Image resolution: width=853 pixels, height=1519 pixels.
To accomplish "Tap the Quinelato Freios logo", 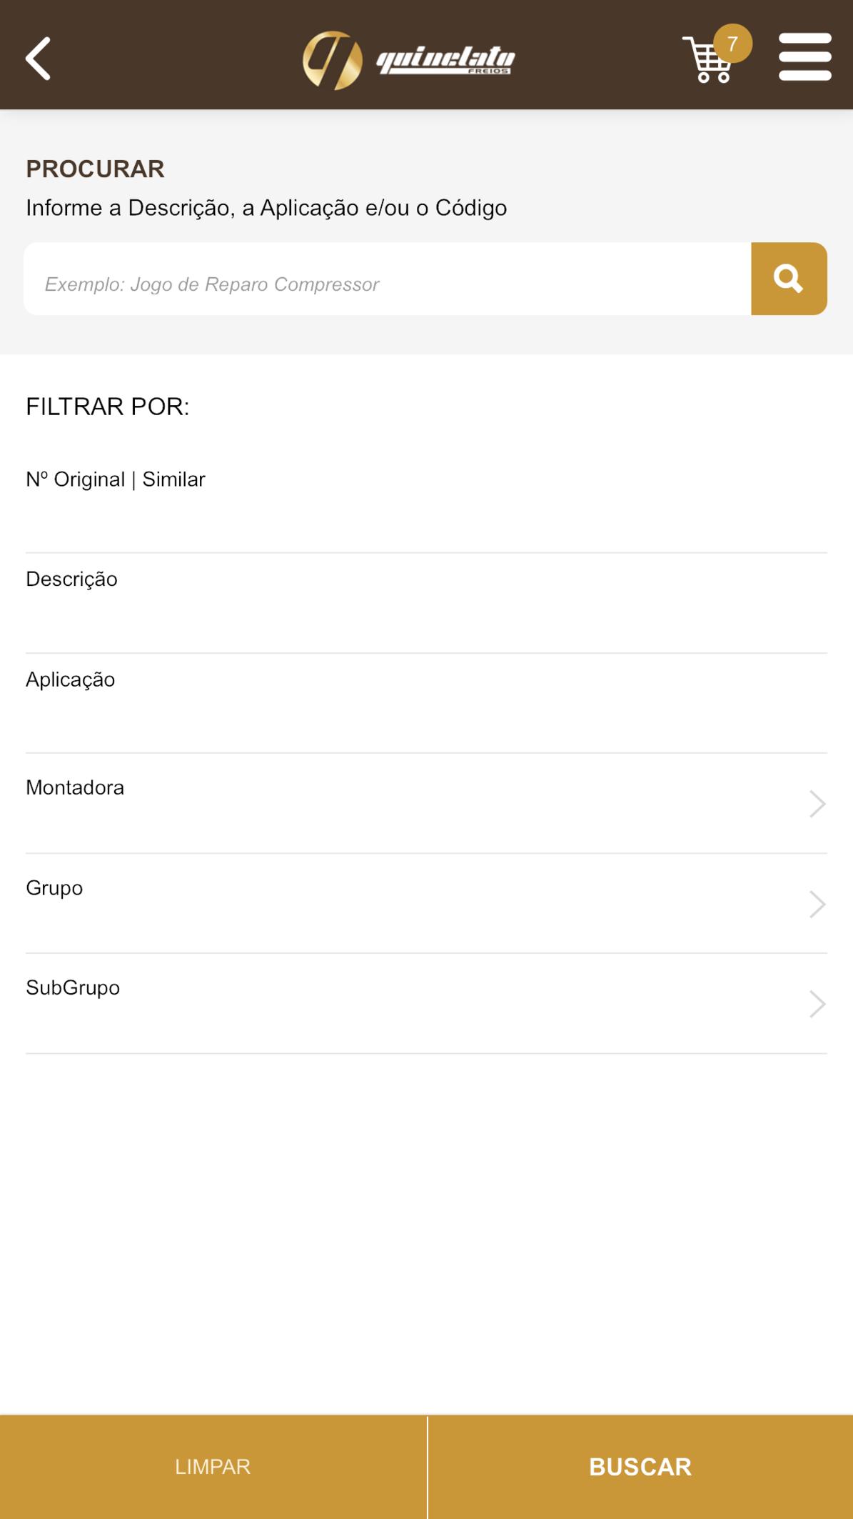I will pos(408,60).
